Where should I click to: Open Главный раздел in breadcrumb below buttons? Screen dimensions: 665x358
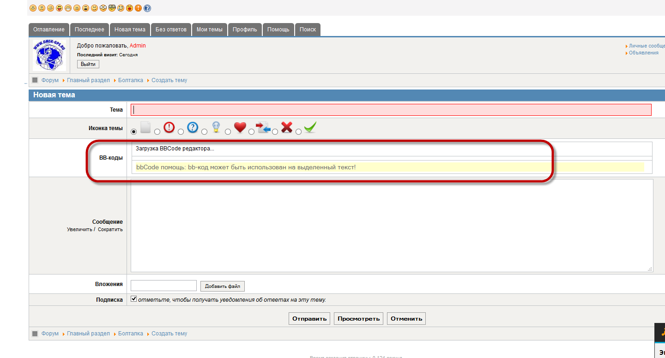point(88,334)
